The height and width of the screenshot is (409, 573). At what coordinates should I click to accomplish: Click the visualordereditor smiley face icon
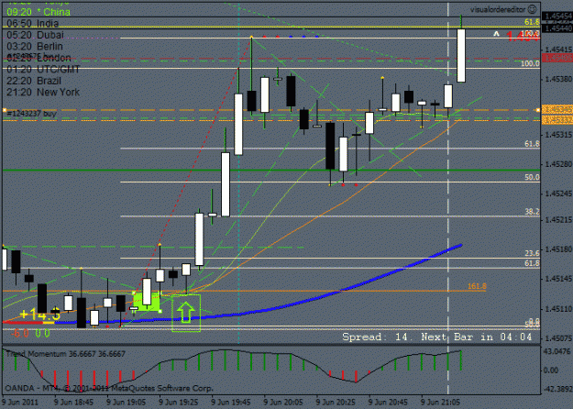point(533,9)
